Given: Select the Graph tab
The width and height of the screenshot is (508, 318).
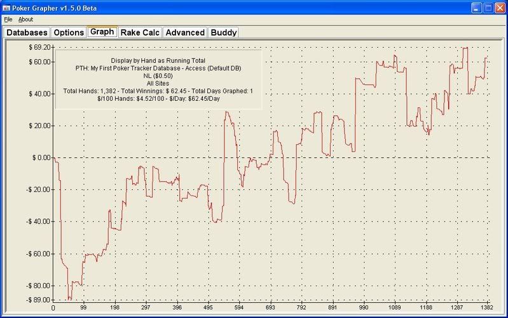Looking at the screenshot, I should 102,32.
